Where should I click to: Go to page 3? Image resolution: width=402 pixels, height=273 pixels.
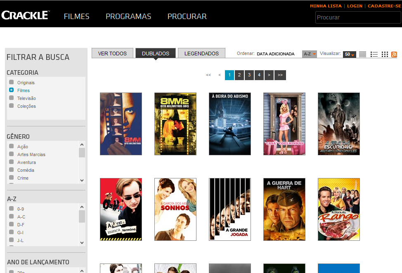249,75
